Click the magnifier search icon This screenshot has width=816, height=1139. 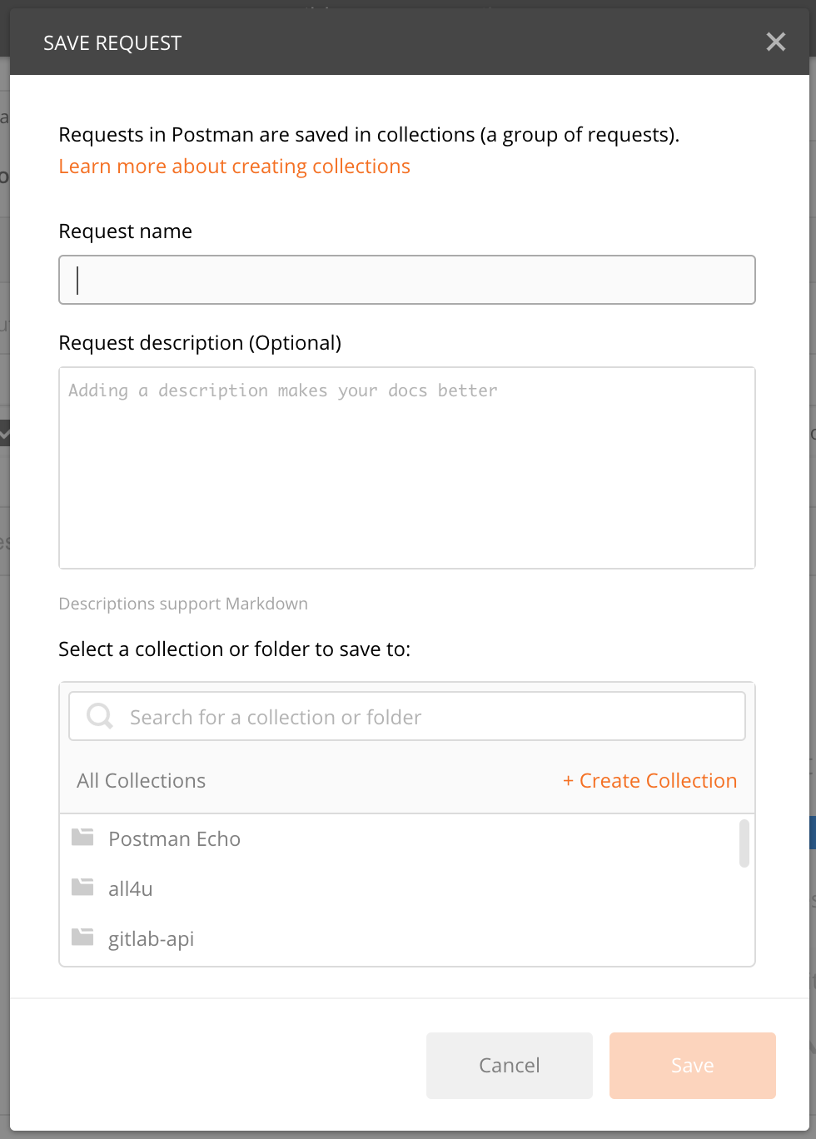coord(100,716)
